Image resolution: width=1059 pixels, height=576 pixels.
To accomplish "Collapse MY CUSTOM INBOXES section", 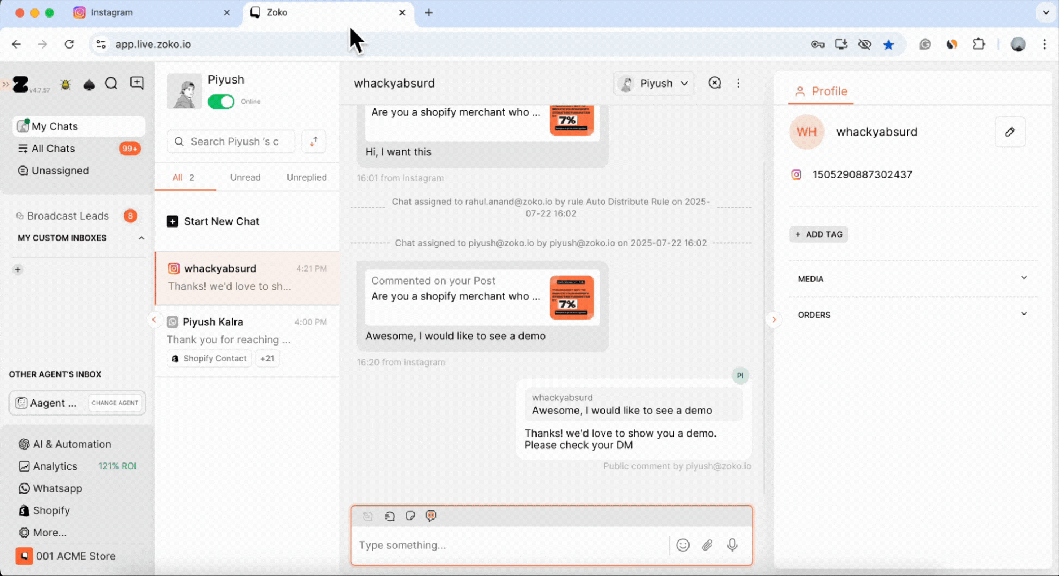I will coord(141,238).
